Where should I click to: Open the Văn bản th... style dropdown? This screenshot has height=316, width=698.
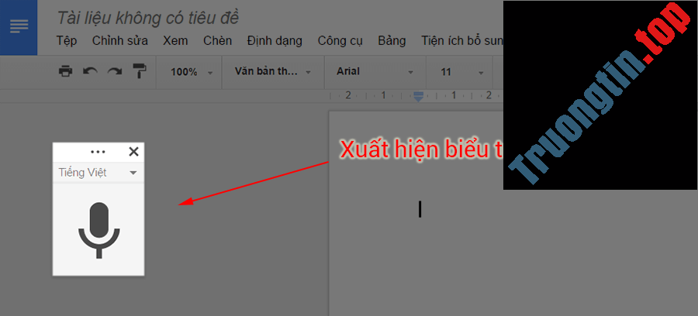[272, 71]
